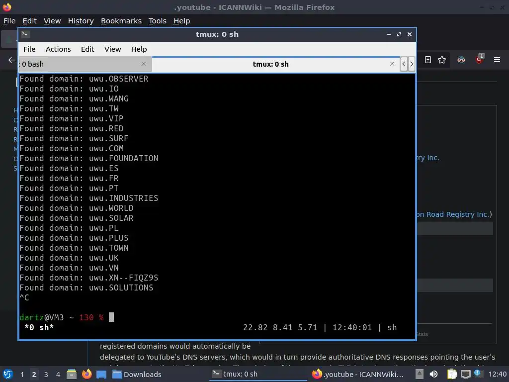Screen dimensions: 509x382
Task: Open the extension icon with glasses
Action: pyautogui.click(x=461, y=60)
